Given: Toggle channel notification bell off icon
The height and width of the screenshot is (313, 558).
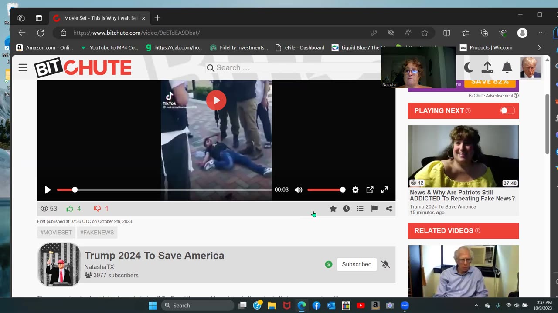Looking at the screenshot, I should click(385, 264).
